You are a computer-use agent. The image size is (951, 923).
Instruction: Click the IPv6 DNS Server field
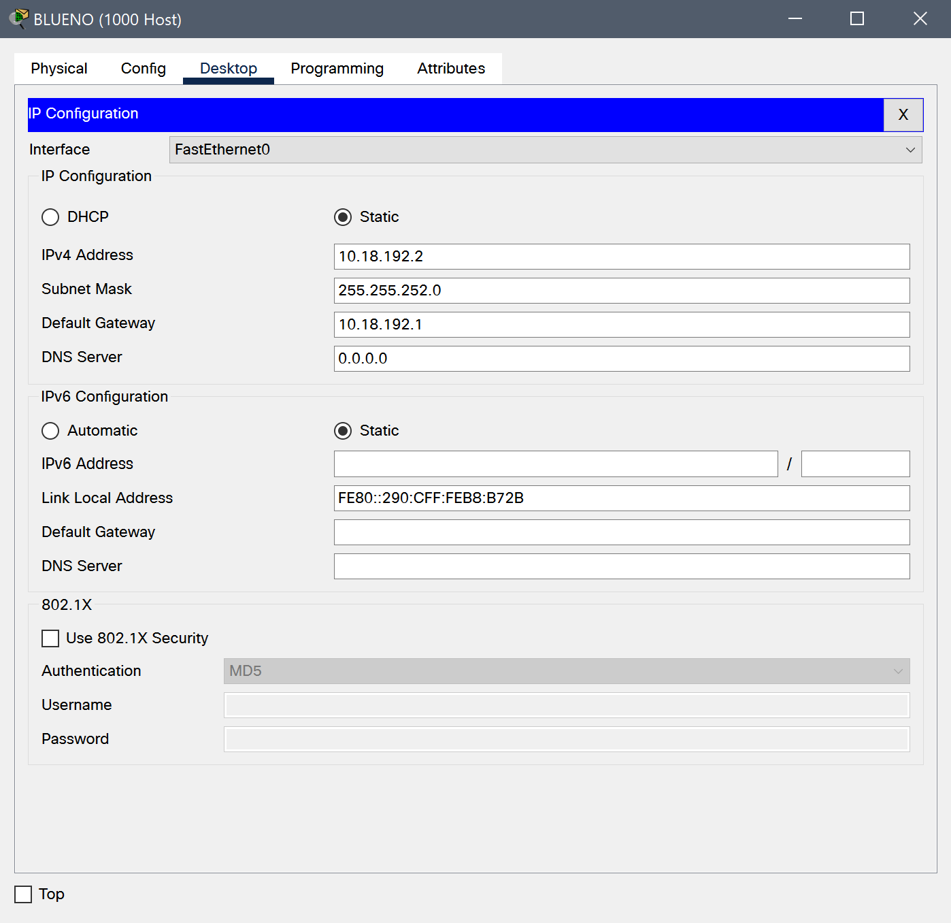(622, 566)
